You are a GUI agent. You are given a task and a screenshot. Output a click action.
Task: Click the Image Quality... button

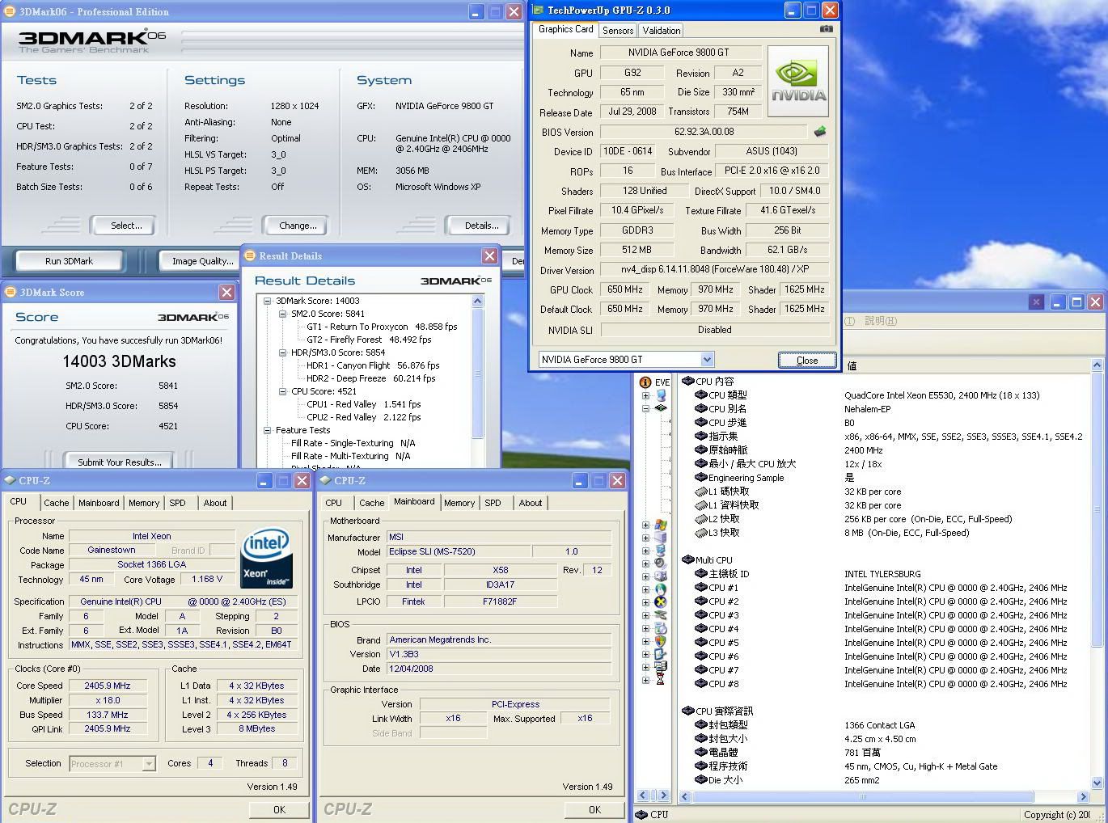click(202, 261)
